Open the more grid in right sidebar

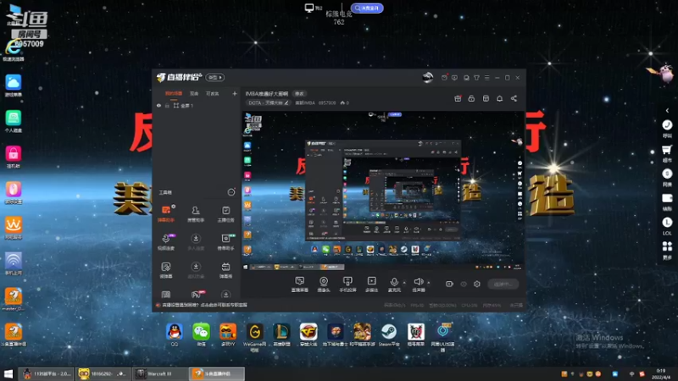click(667, 250)
